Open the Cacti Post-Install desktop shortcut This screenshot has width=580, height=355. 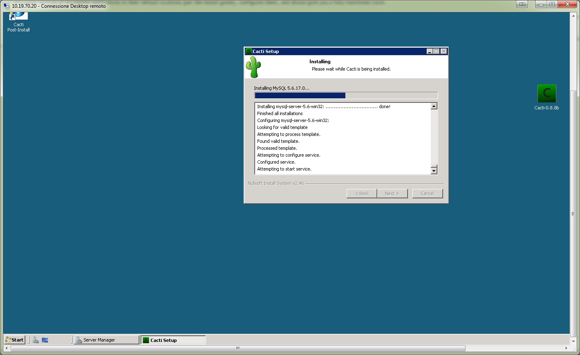pos(18,22)
